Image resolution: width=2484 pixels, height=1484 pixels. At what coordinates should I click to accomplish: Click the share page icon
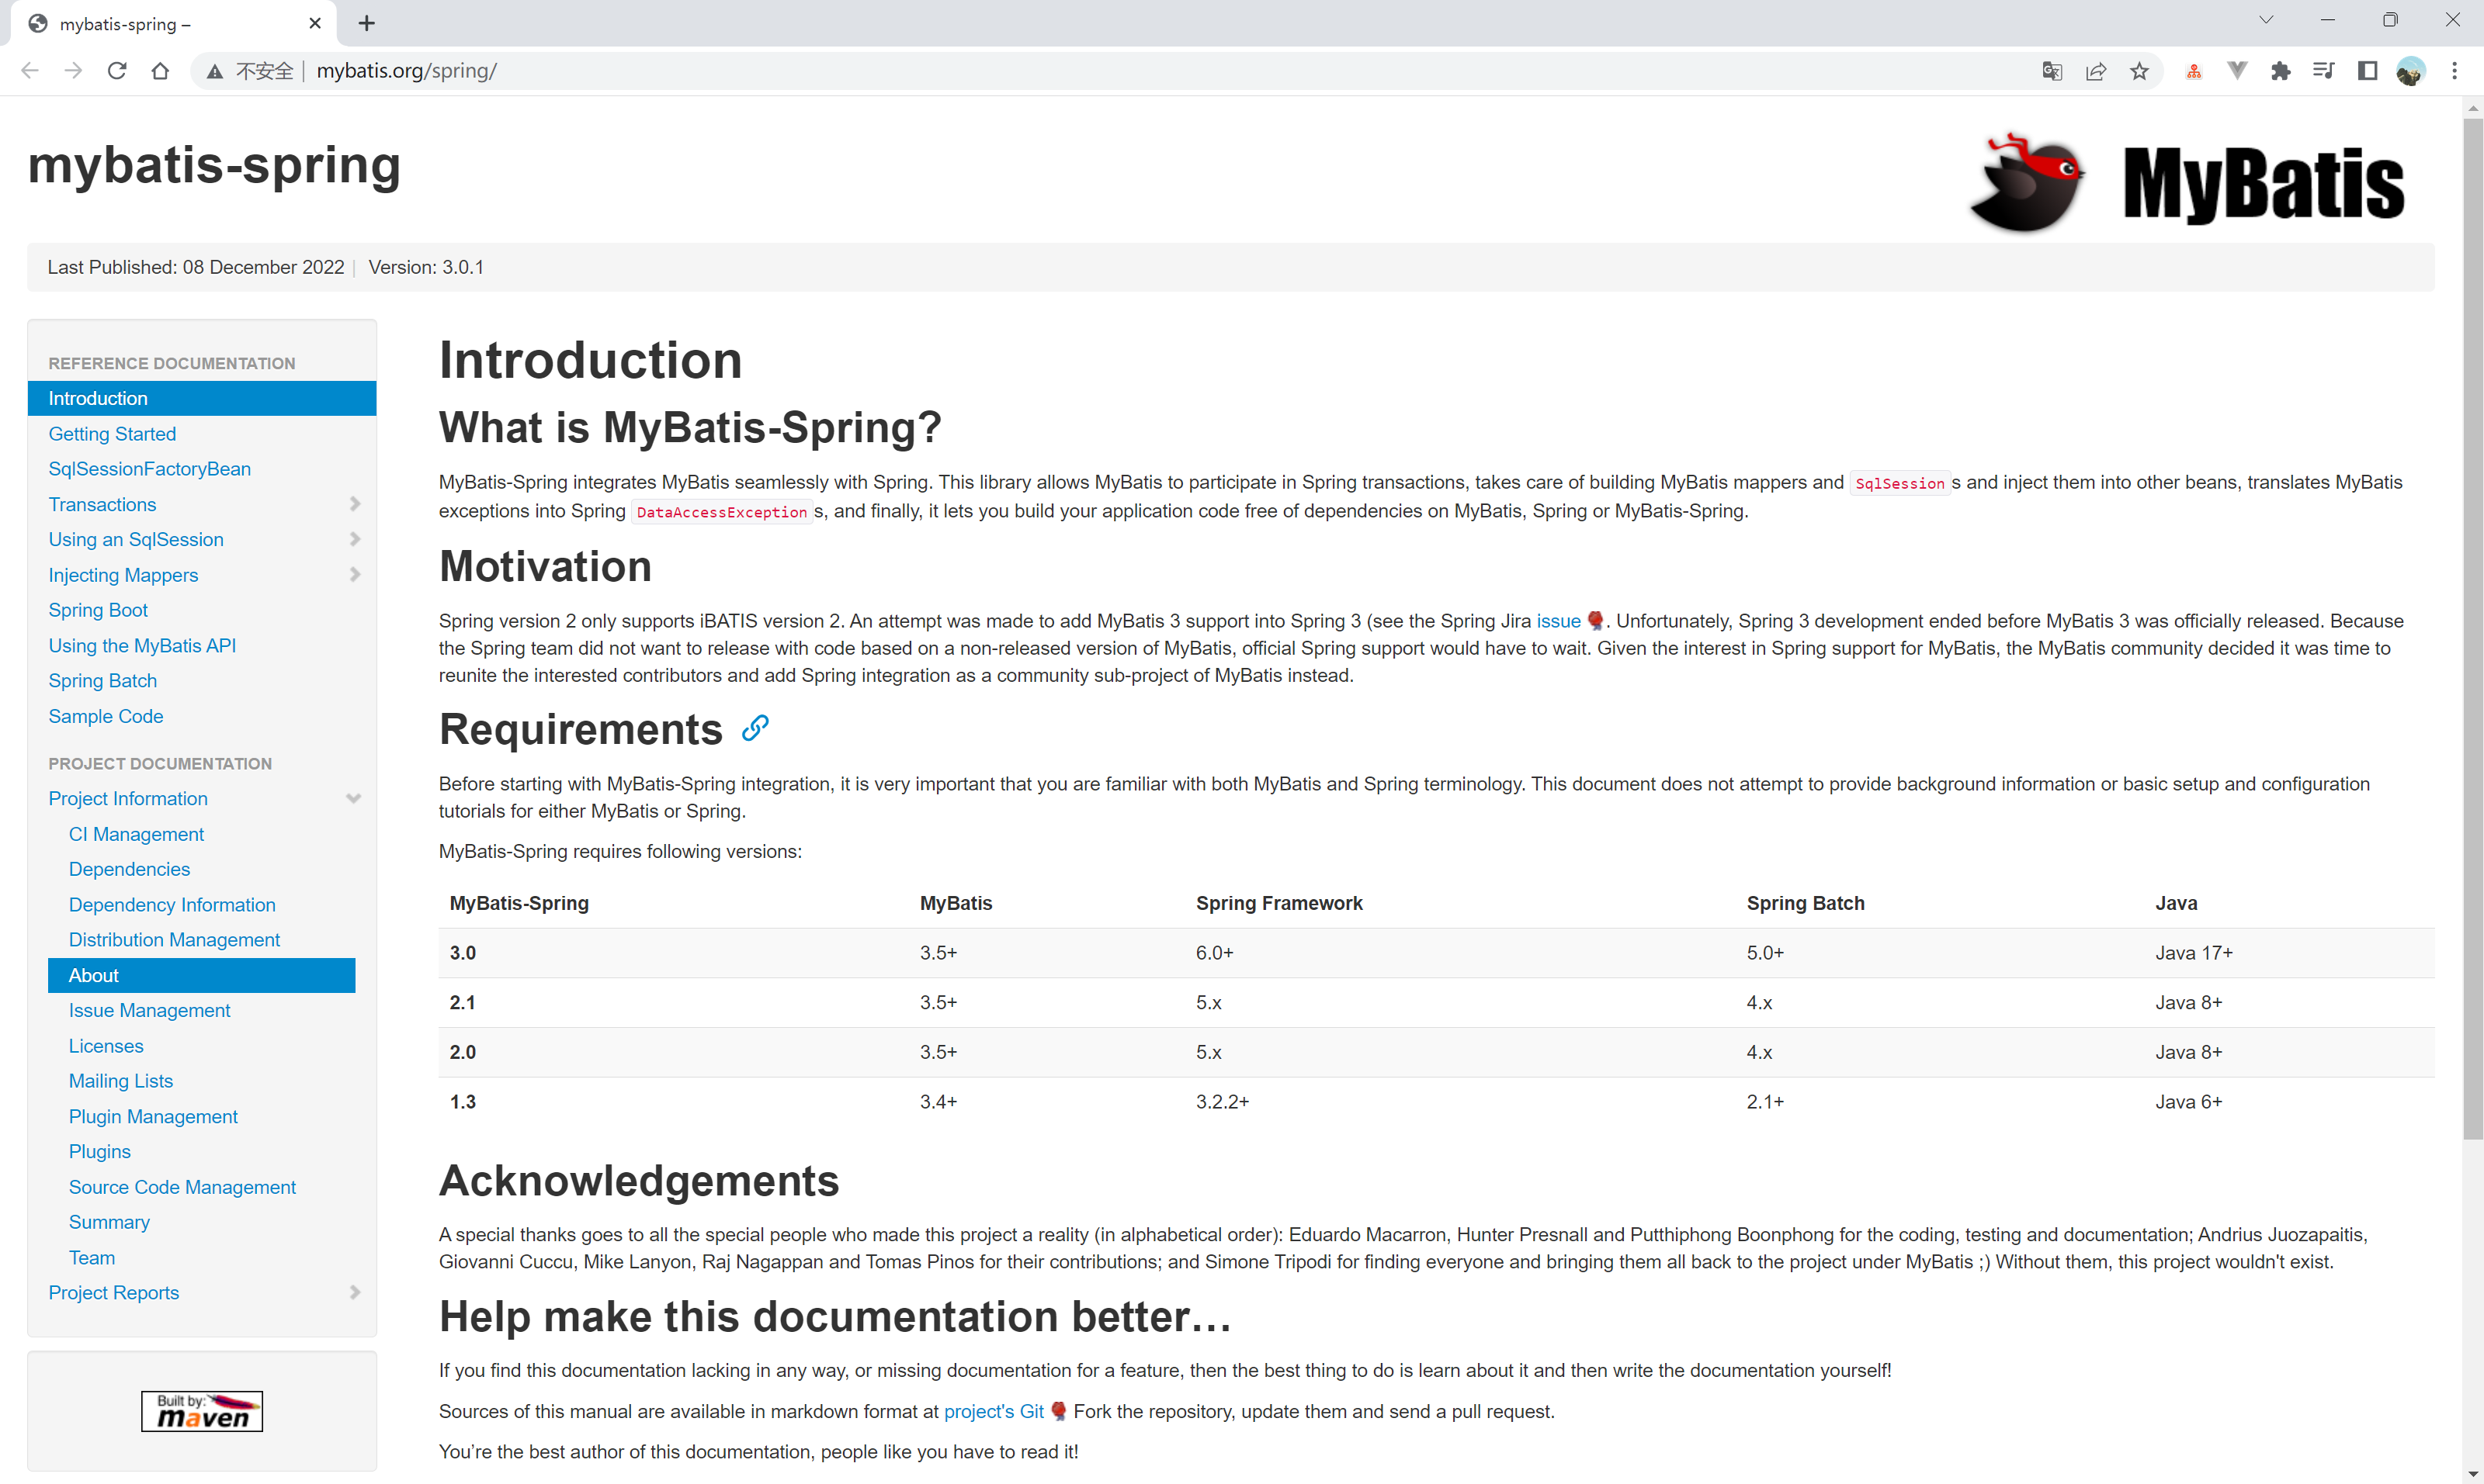point(2096,71)
